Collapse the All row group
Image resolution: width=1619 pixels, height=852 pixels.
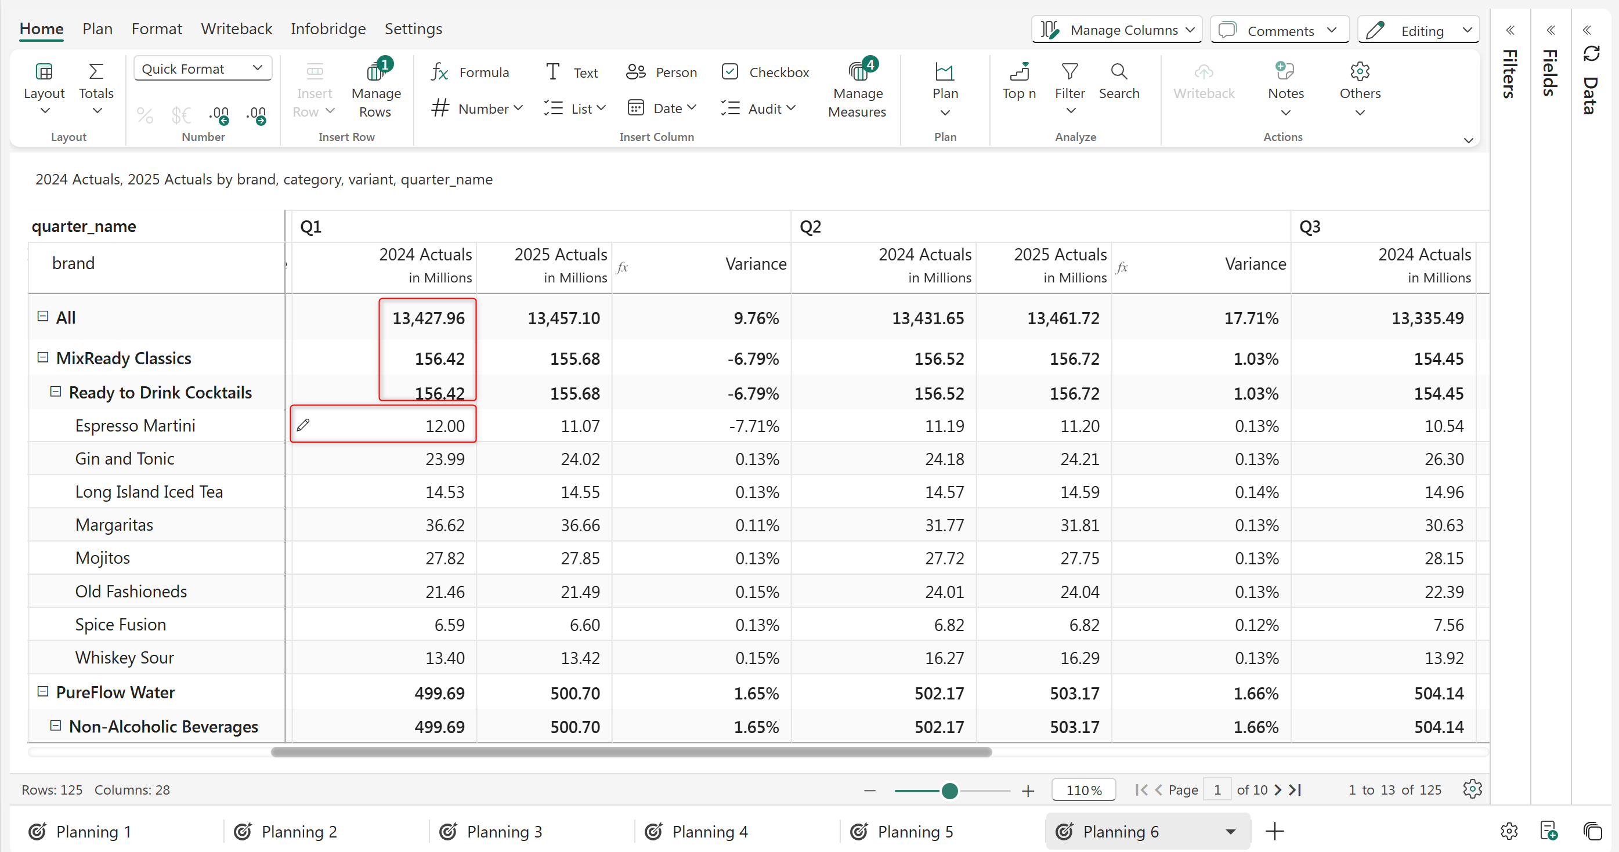point(43,316)
